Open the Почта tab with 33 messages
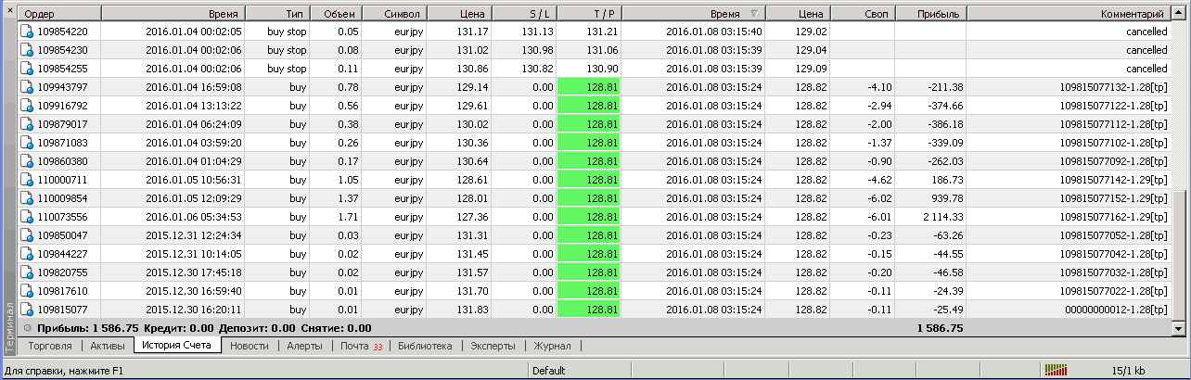Viewport: 1191px width, 380px height. (x=361, y=346)
